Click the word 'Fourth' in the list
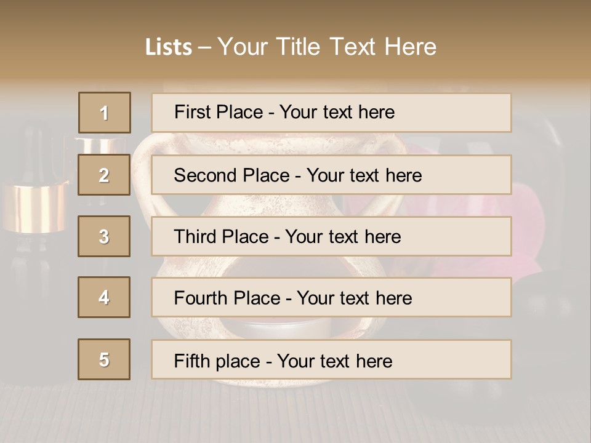This screenshot has height=443, width=591. (200, 298)
